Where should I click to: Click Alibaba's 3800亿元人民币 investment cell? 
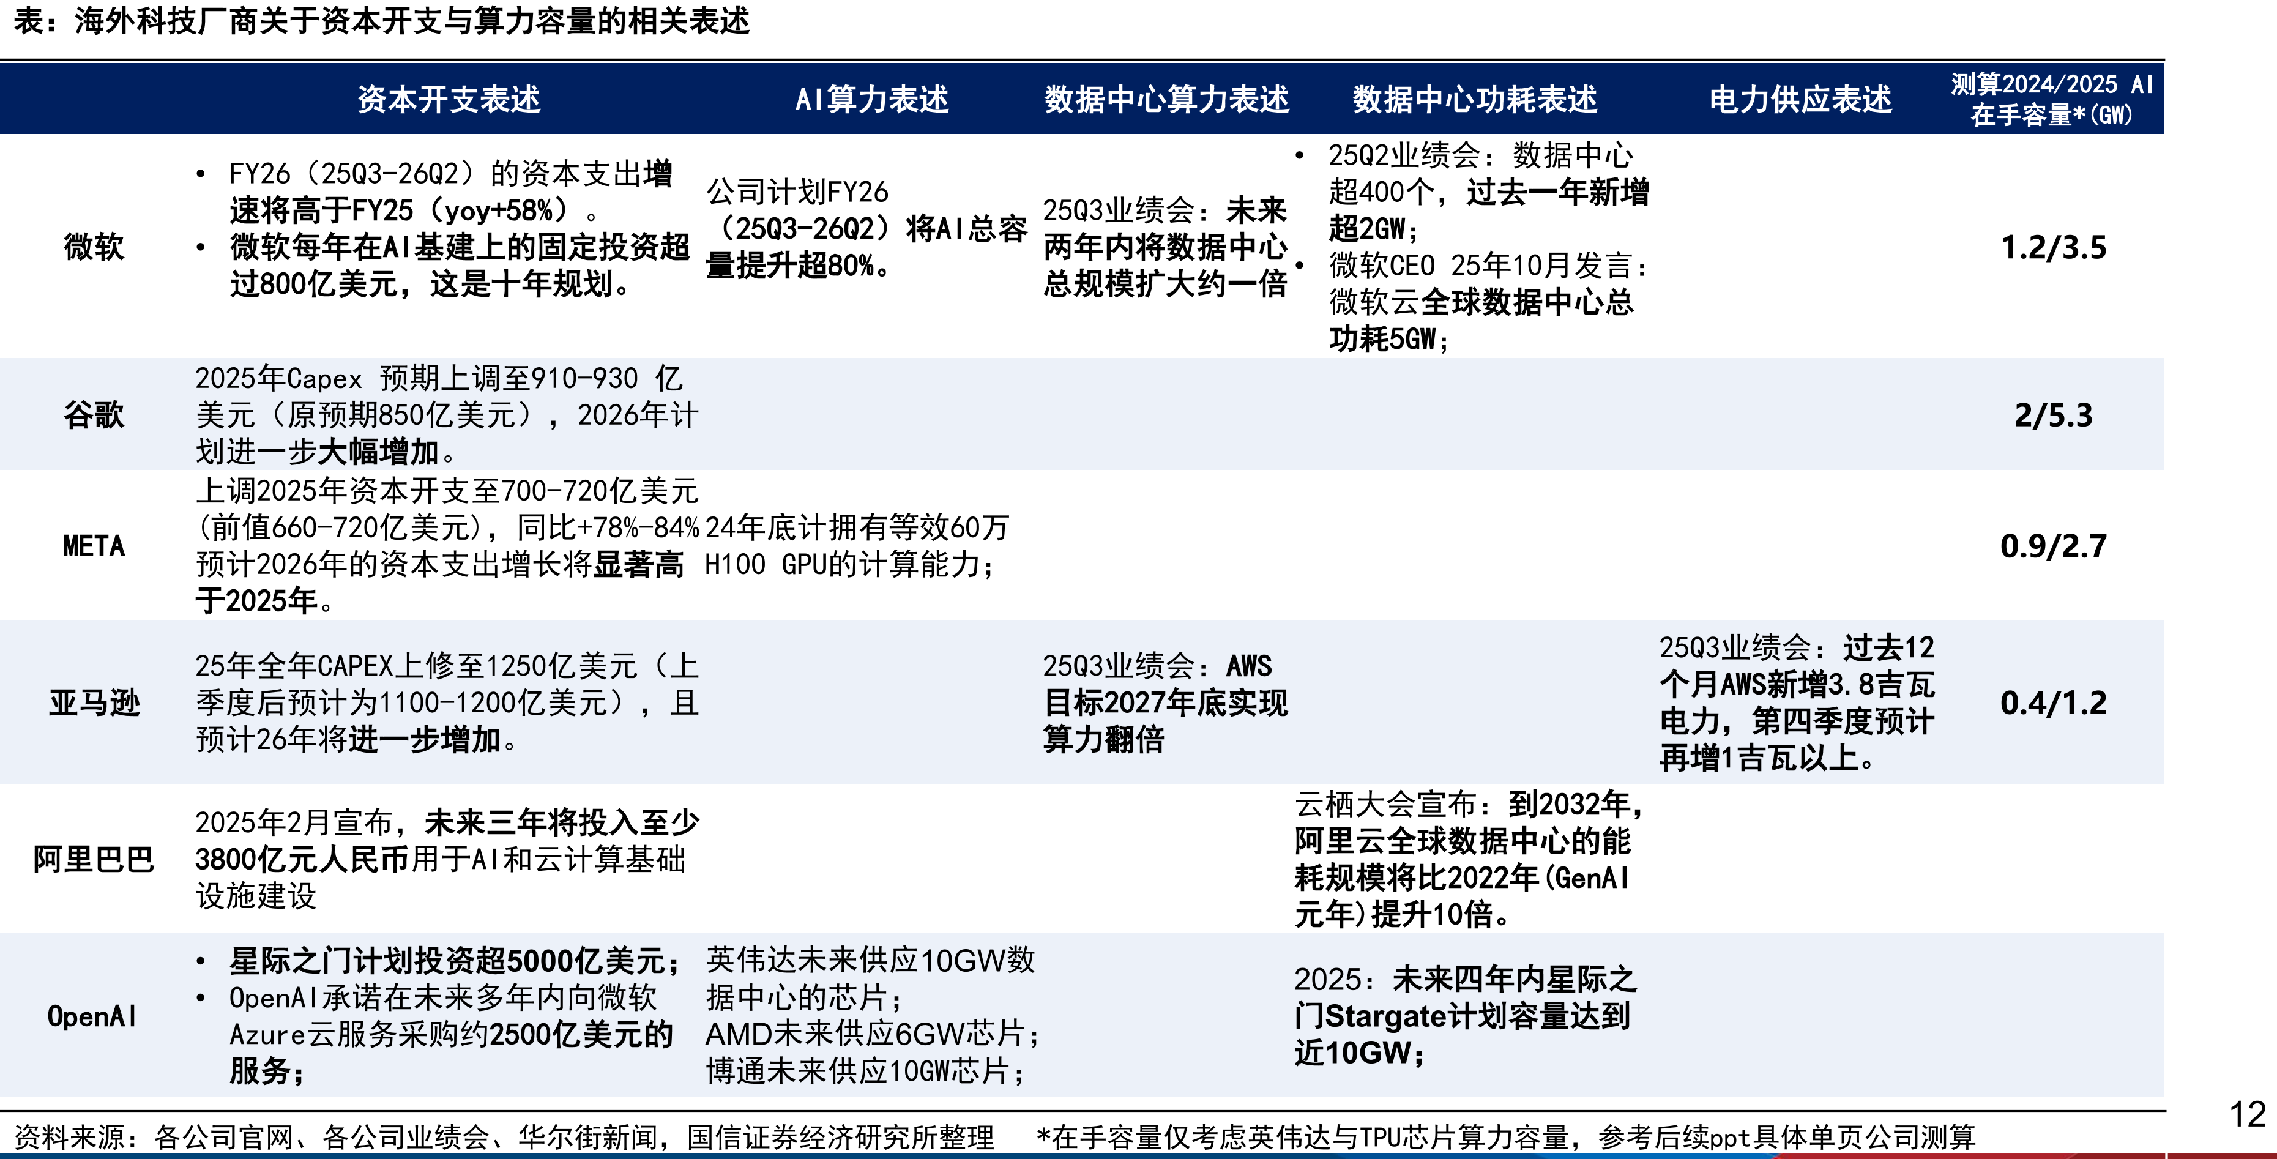click(446, 859)
